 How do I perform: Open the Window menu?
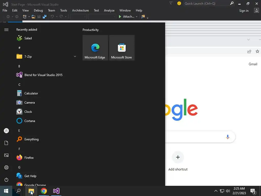[125, 10]
